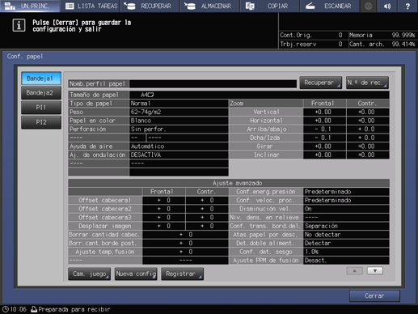The height and width of the screenshot is (314, 418).
Task: Click the Tamaño de papel A4 value
Action: point(260,95)
